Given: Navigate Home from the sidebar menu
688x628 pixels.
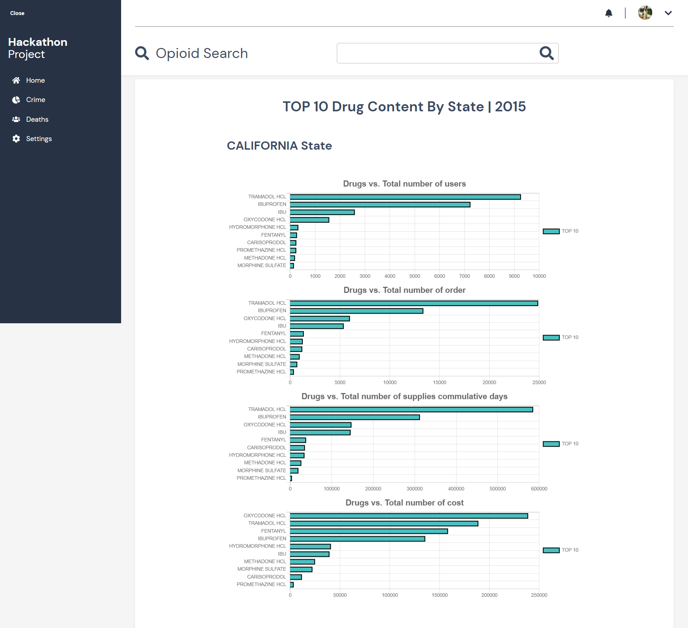Looking at the screenshot, I should 35,80.
